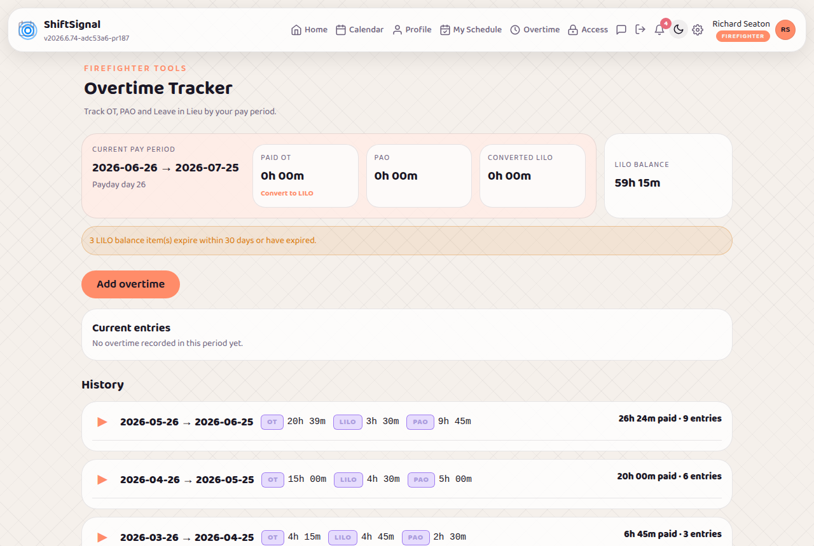Open notifications bell with 4 badge
814x546 pixels.
(x=659, y=30)
